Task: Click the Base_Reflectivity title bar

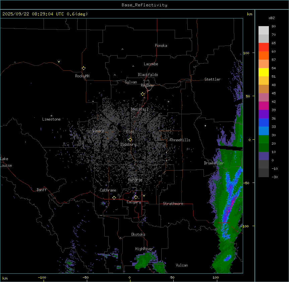Action: tap(144, 5)
